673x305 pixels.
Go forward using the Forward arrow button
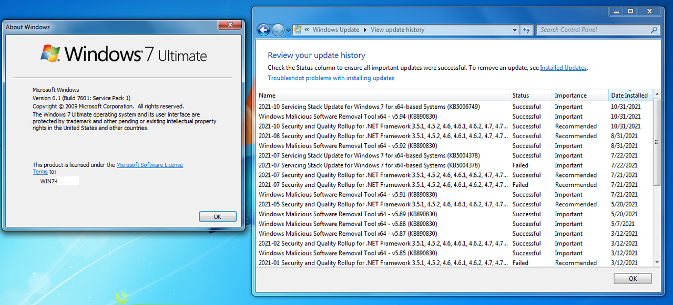coord(278,30)
